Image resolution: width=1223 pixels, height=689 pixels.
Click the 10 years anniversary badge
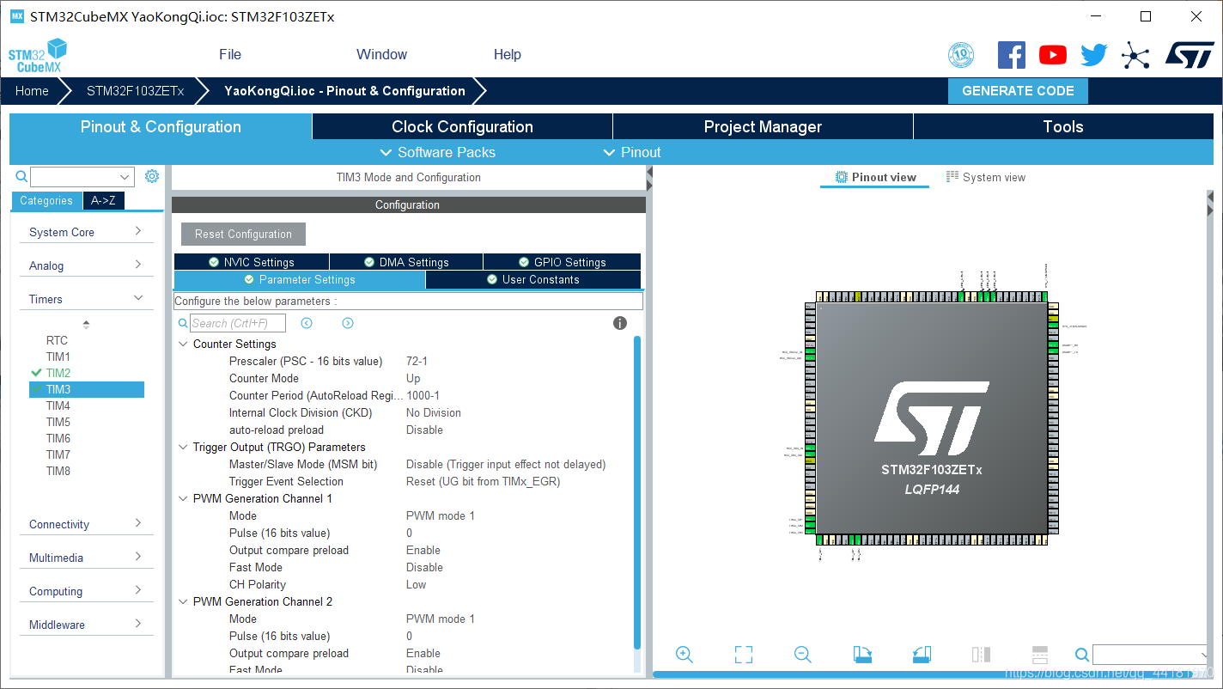point(961,55)
